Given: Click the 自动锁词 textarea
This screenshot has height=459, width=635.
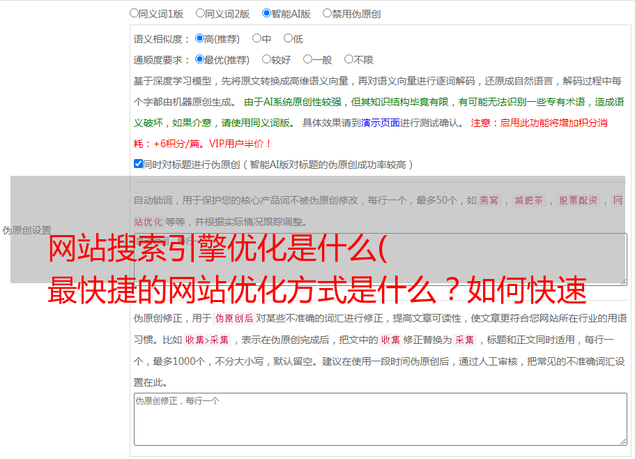Looking at the screenshot, I should pyautogui.click(x=381, y=259).
